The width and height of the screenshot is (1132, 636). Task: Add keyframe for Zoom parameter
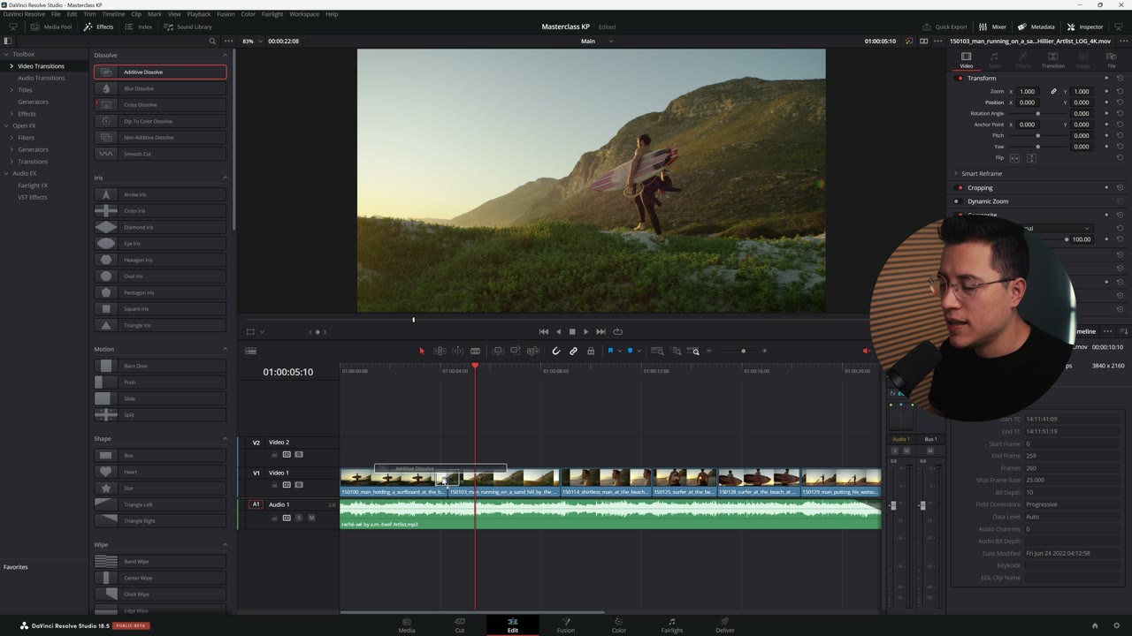[1105, 91]
